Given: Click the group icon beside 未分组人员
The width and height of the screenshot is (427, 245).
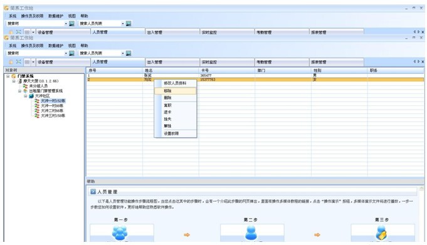Looking at the screenshot, I should pyautogui.click(x=25, y=86).
